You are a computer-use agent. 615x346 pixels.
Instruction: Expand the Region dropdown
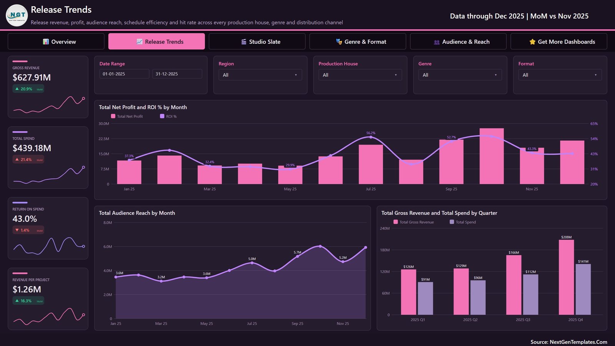point(260,75)
